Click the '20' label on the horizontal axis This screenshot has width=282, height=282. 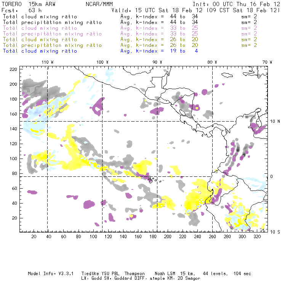pyautogui.click(x=34, y=237)
